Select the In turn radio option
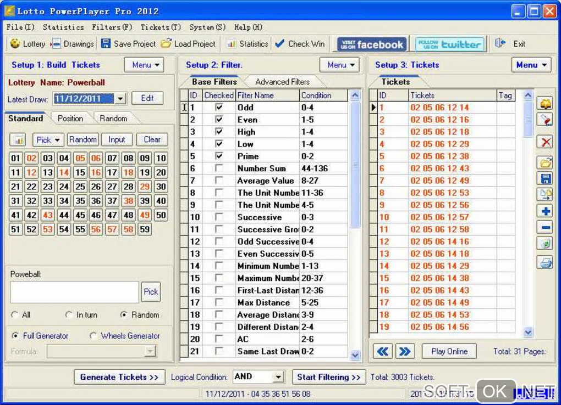 (x=69, y=315)
